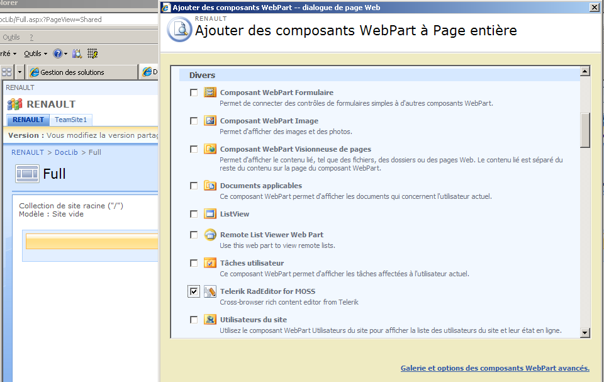Click the Utilisateurs du site title
This screenshot has height=382, width=604.
tap(254, 320)
